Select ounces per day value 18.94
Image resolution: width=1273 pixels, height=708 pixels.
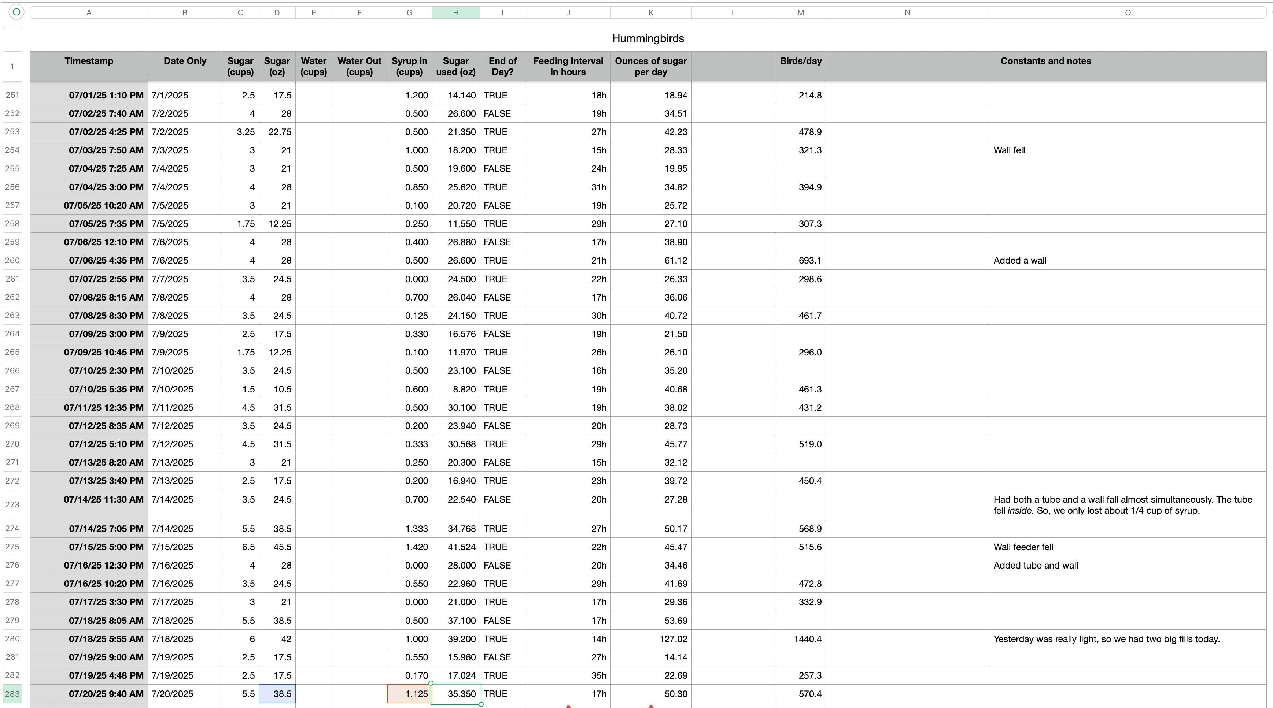[x=651, y=95]
